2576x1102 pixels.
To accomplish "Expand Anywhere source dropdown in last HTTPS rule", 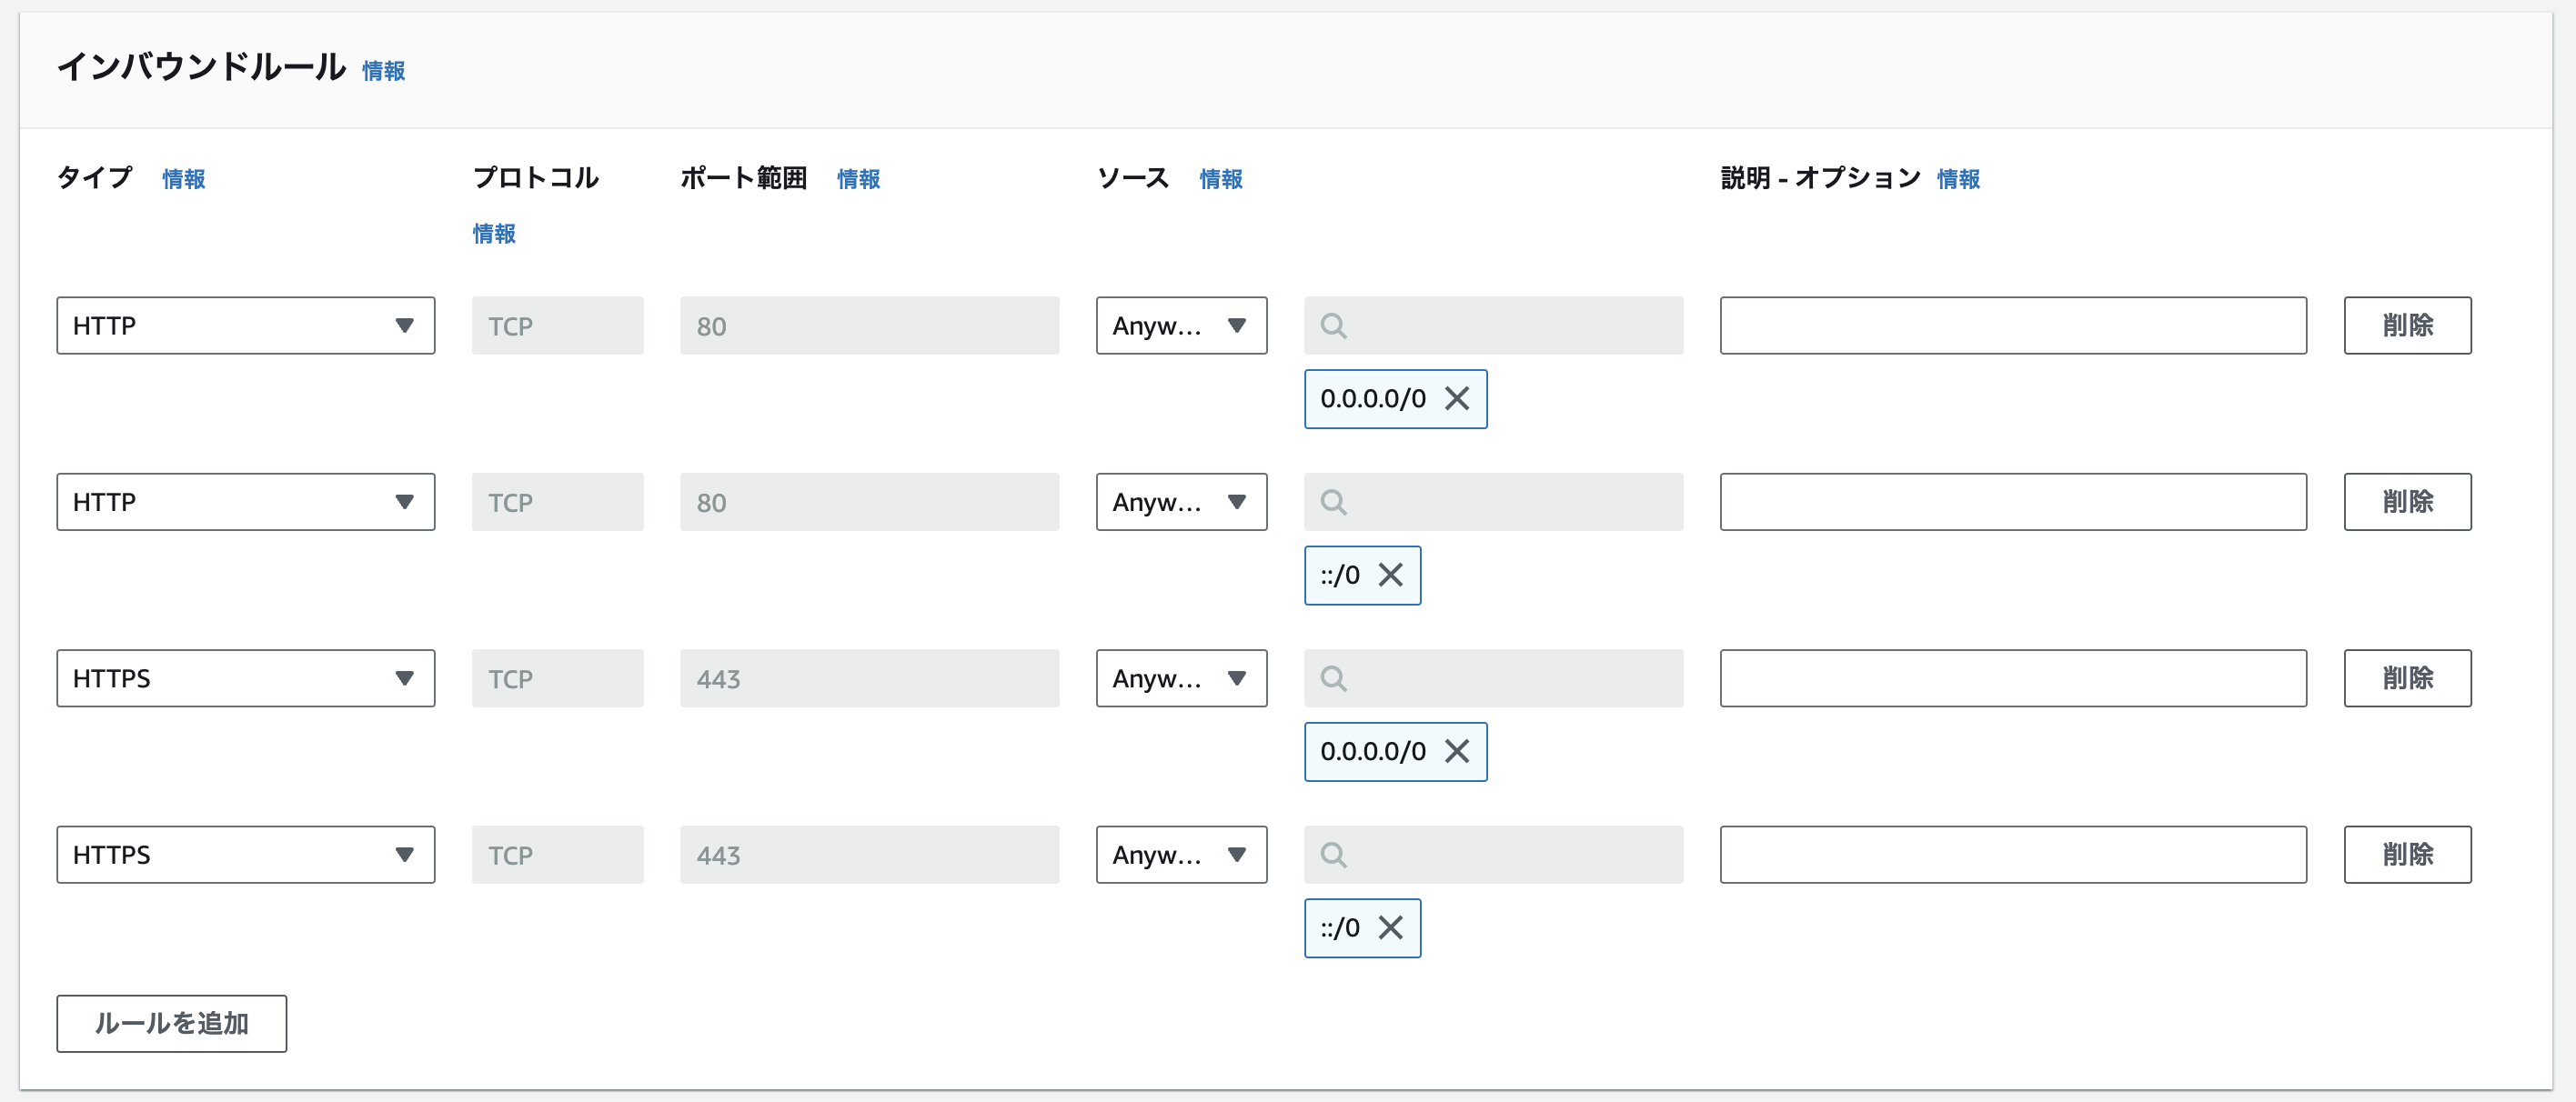I will point(1181,855).
